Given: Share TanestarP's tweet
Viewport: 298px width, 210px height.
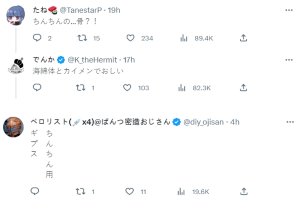Looking at the screenshot, I should (x=243, y=38).
